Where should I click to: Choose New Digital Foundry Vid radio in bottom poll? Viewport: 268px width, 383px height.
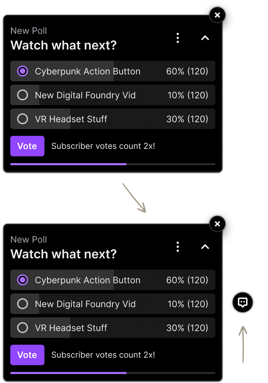(x=23, y=304)
